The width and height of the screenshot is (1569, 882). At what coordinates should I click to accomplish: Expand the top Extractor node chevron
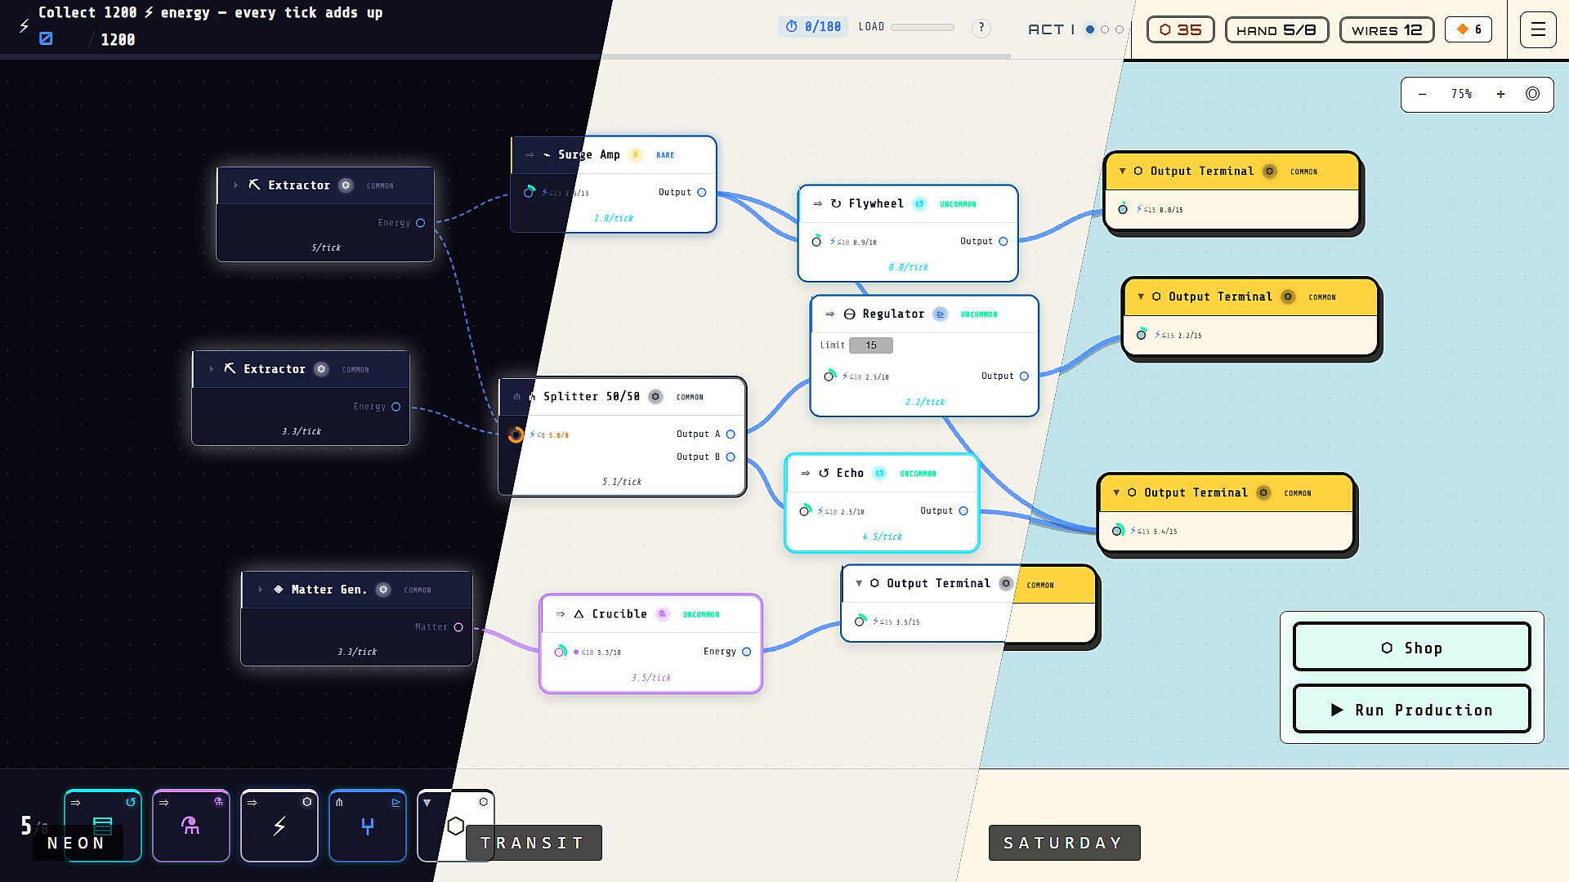235,185
